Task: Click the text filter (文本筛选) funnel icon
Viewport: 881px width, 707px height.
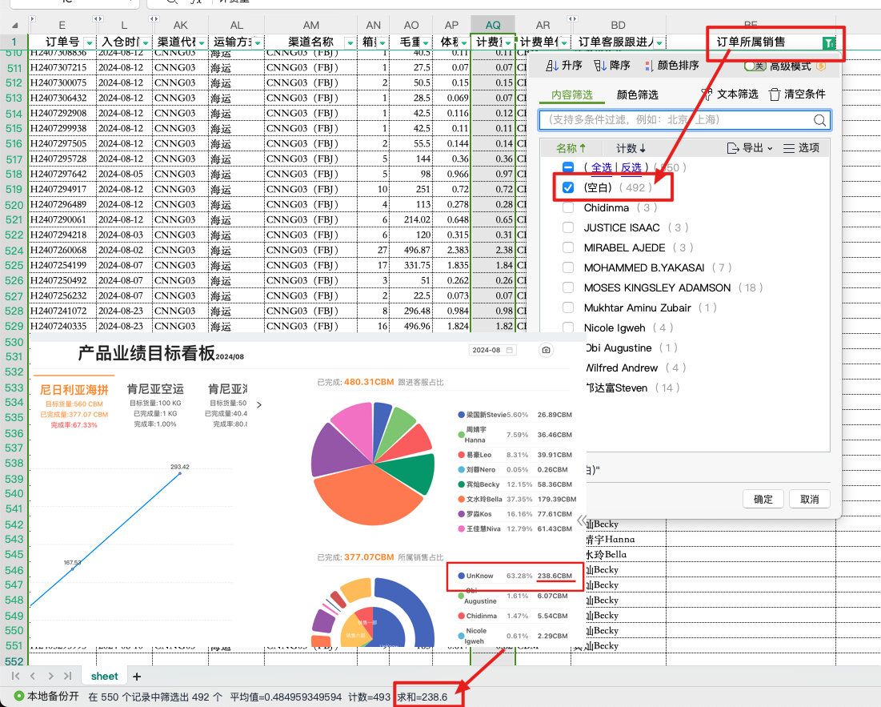Action: [x=707, y=94]
